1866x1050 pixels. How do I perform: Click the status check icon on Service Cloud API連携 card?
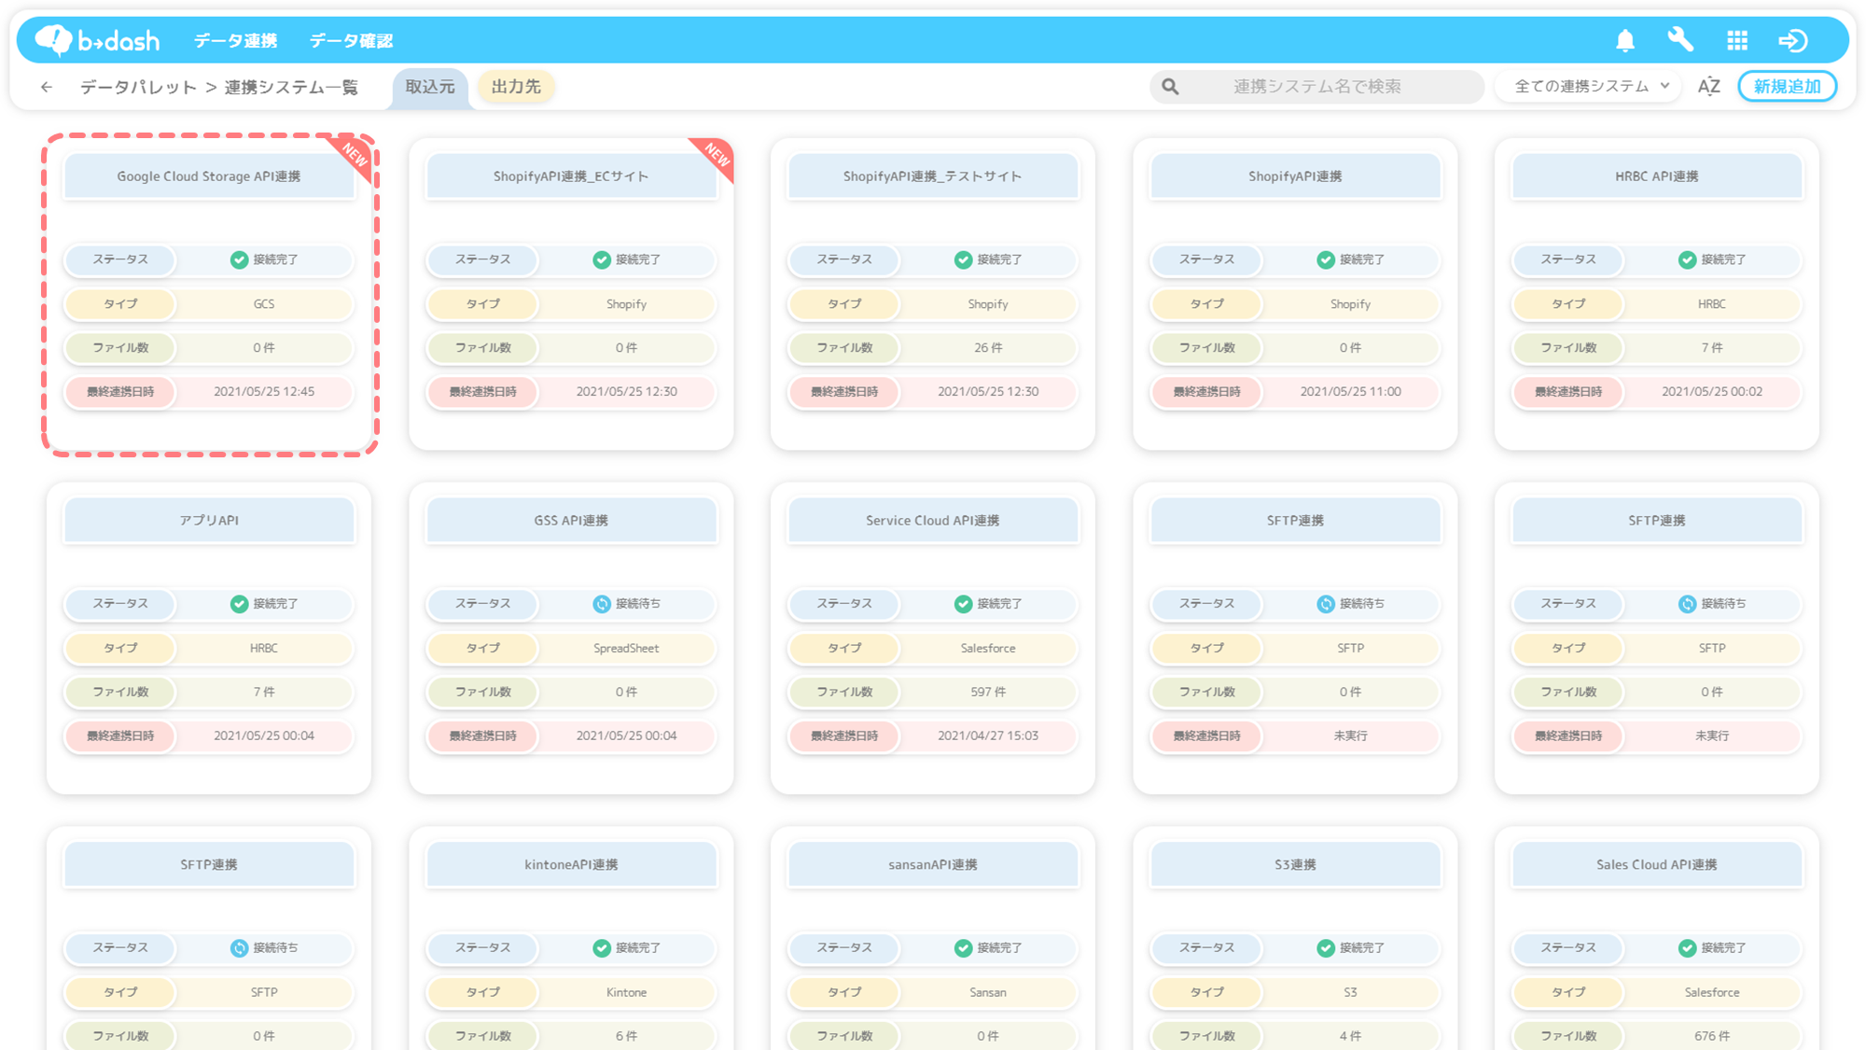tap(963, 604)
